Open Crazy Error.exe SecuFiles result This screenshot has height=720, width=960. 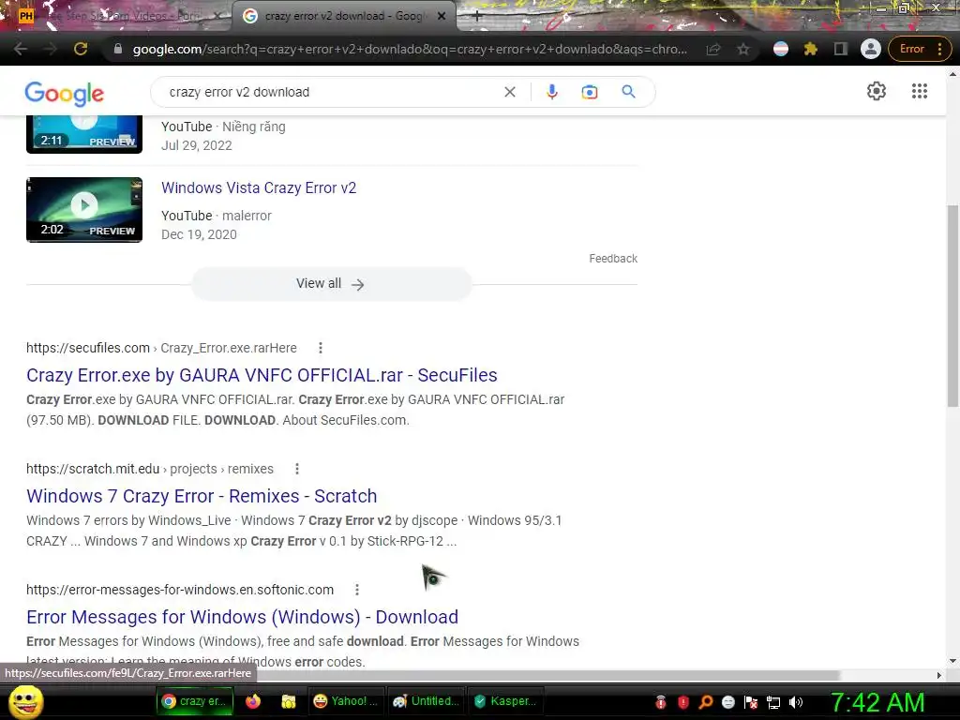coord(262,375)
